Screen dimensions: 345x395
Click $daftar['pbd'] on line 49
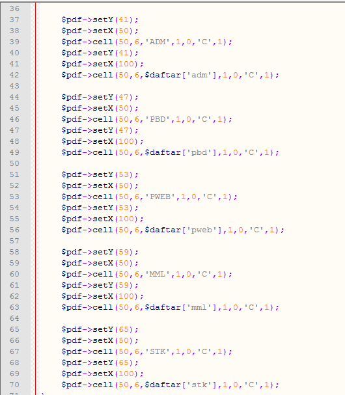181,152
